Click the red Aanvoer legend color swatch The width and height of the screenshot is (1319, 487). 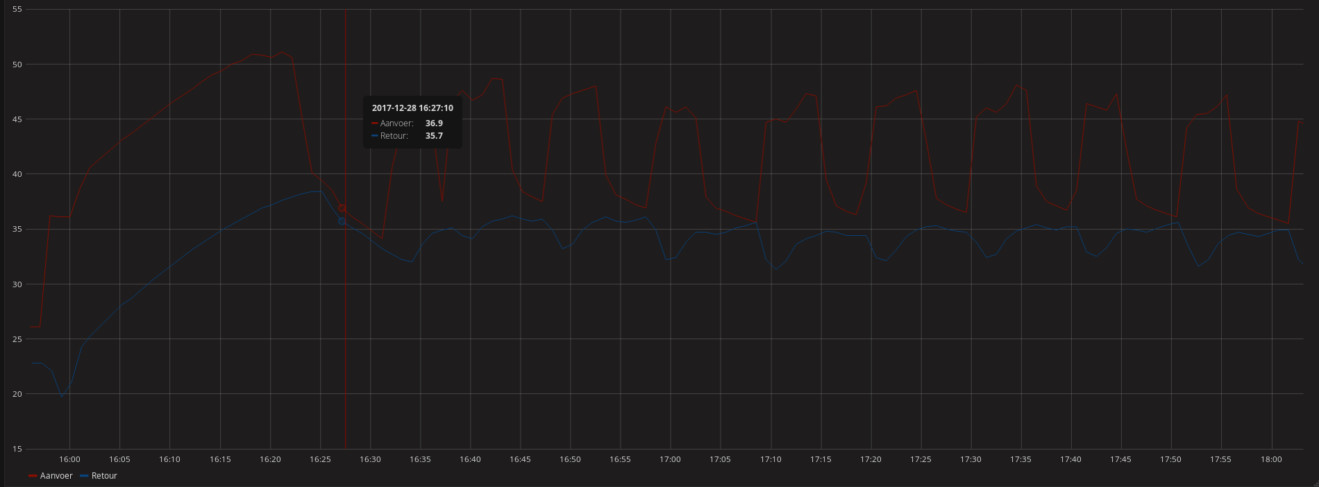click(33, 476)
